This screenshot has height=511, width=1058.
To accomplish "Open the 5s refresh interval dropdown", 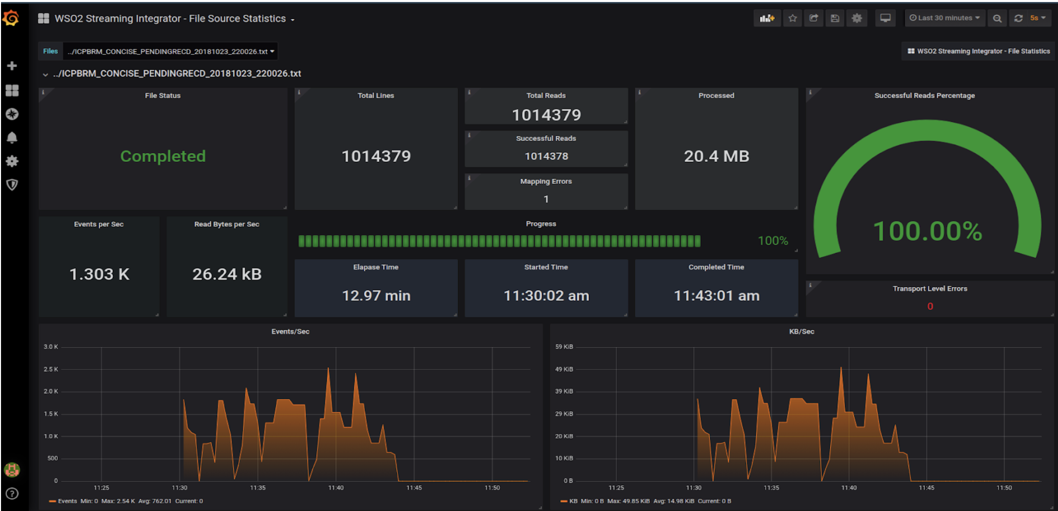I will (1038, 18).
